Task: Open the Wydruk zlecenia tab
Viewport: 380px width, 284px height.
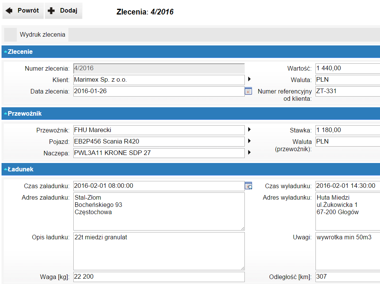Action: (42, 34)
